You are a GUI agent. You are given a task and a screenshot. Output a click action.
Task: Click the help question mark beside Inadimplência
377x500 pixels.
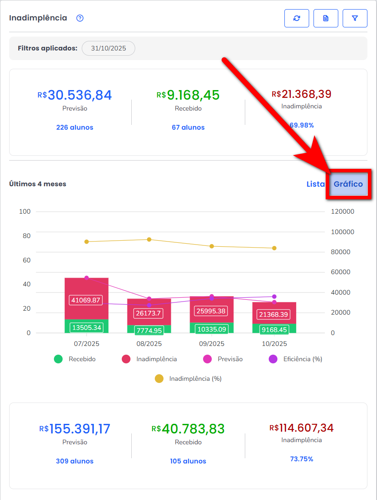80,18
